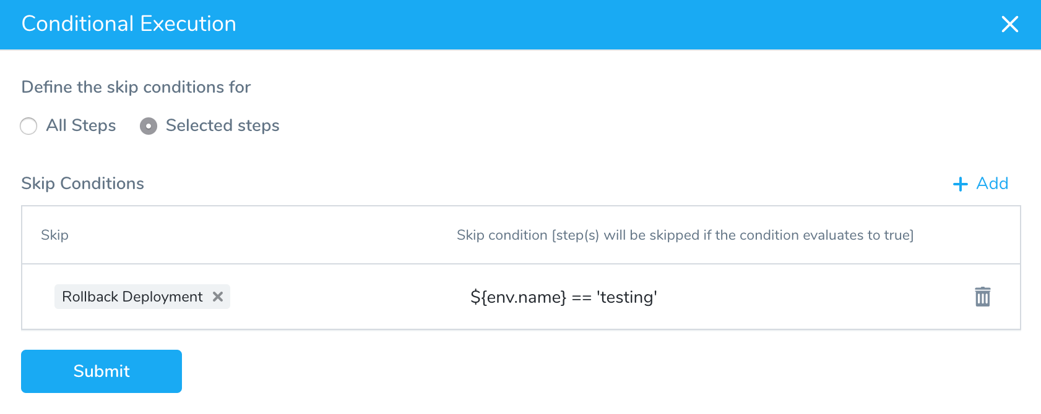Click the Selected steps label text
The width and height of the screenshot is (1041, 414).
point(223,125)
